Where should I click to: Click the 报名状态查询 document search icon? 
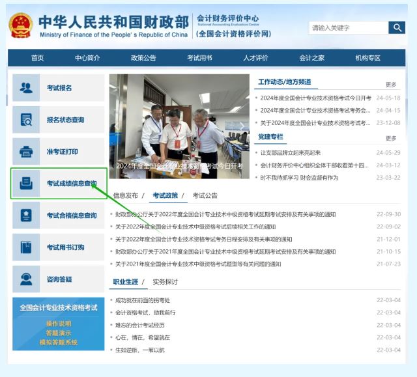26,120
